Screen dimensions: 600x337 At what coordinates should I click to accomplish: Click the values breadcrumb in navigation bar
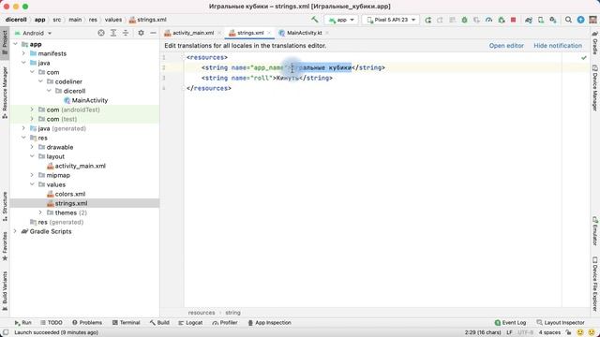click(x=113, y=20)
